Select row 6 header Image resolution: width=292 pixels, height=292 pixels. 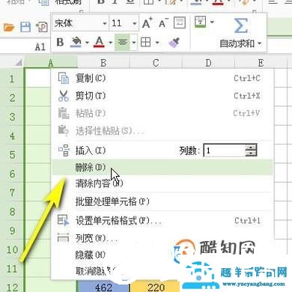click(12, 174)
